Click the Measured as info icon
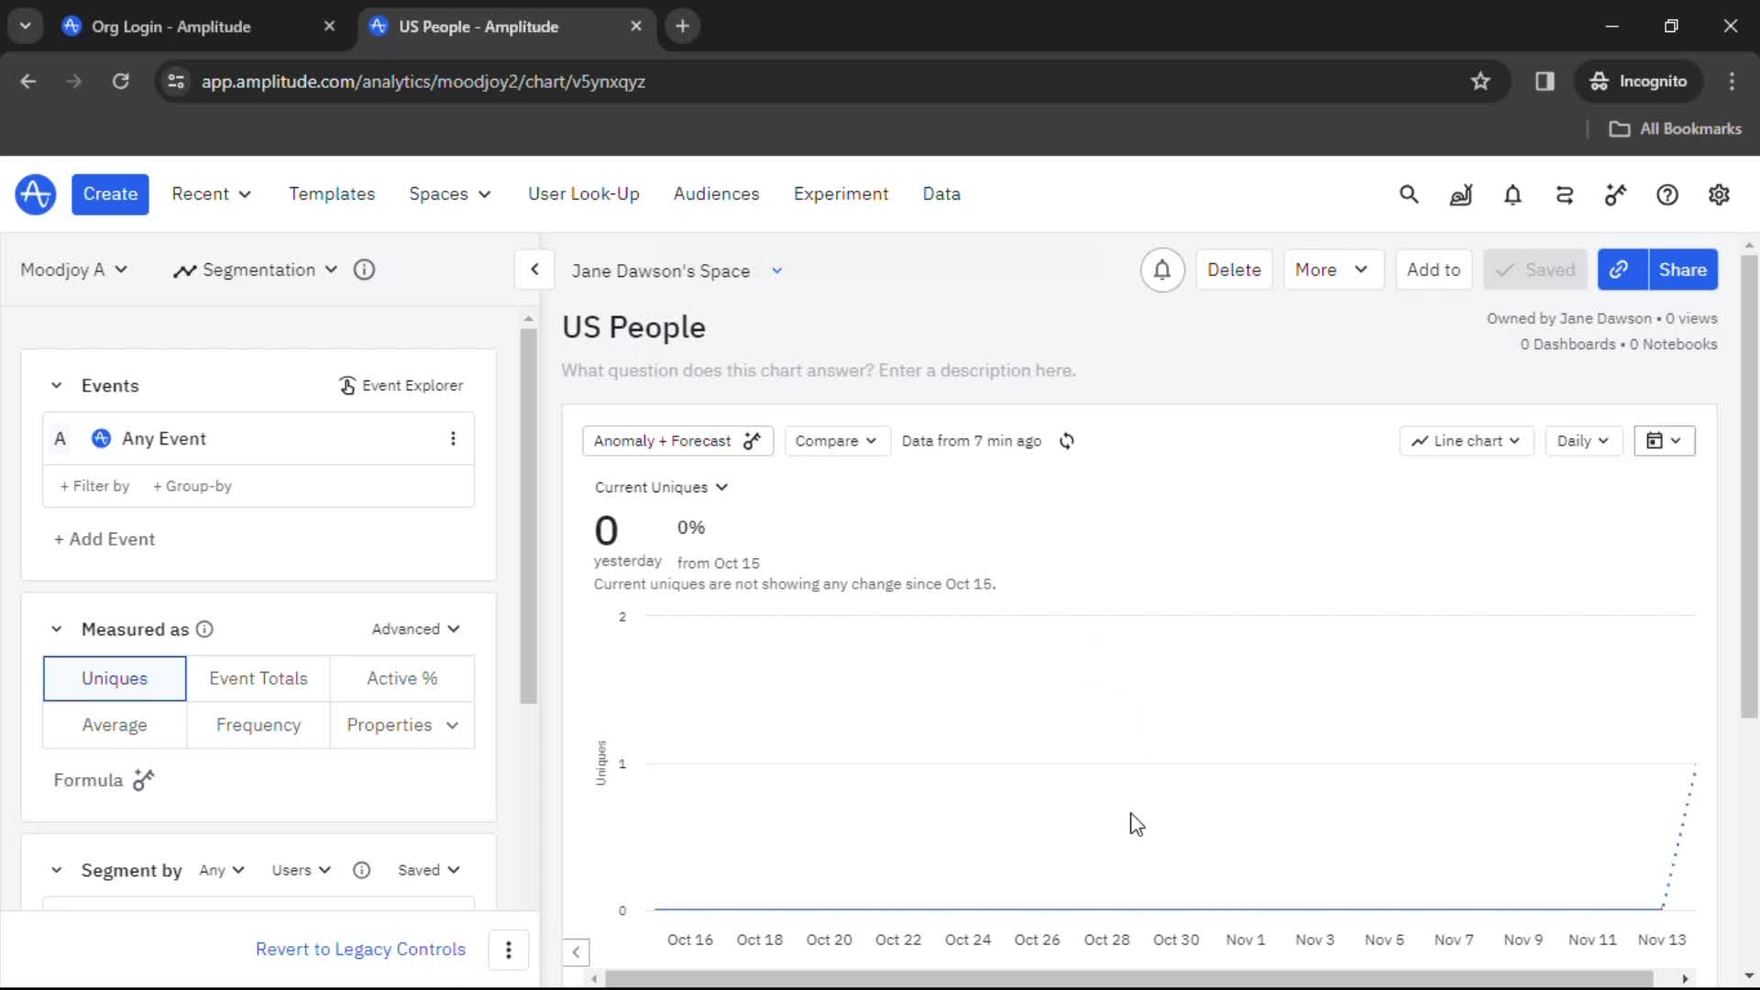Image resolution: width=1760 pixels, height=990 pixels. click(205, 629)
